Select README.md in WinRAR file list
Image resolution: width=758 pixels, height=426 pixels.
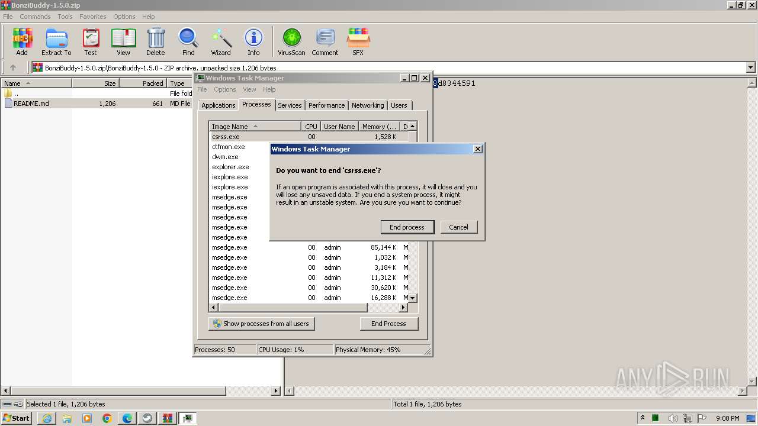click(31, 104)
